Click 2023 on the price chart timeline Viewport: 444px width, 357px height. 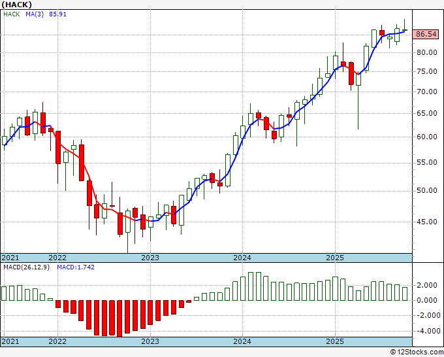(150, 258)
